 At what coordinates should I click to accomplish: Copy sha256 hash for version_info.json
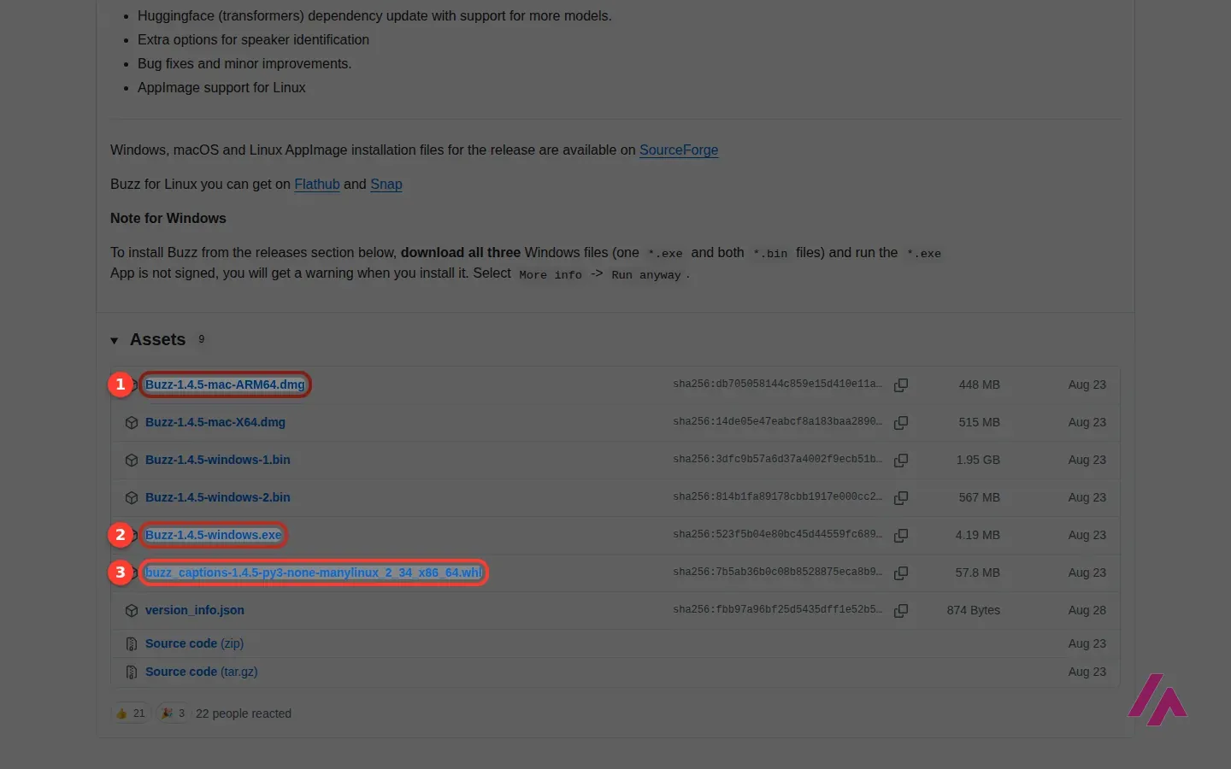901,611
